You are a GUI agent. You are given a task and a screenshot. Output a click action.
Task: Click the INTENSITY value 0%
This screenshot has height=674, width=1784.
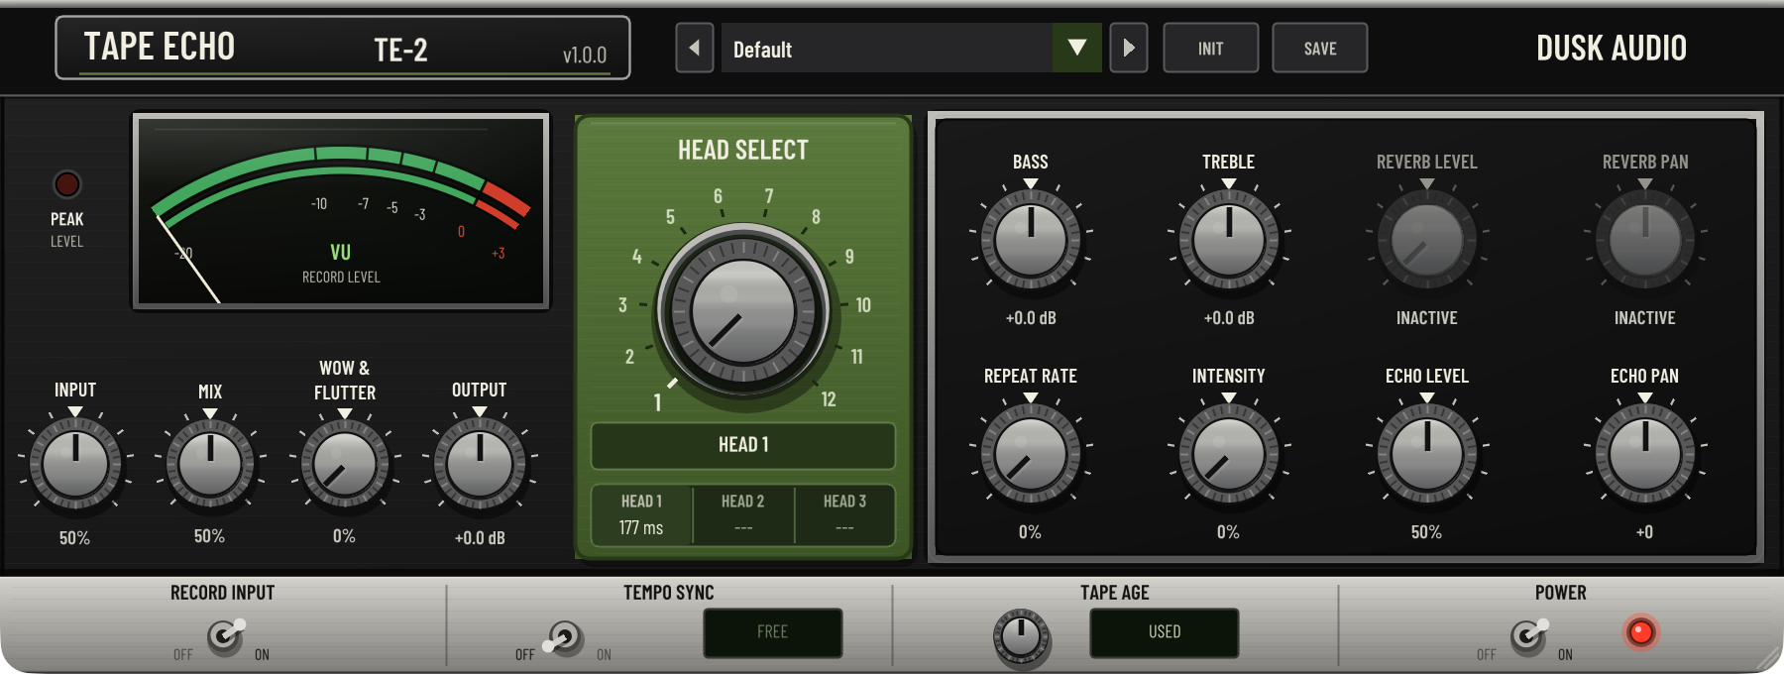[1228, 532]
